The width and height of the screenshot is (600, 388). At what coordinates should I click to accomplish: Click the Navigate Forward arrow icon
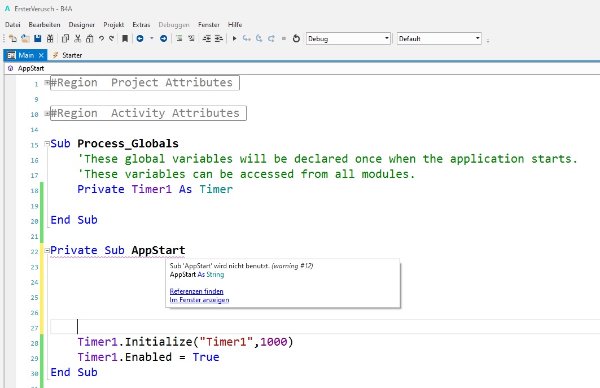click(164, 39)
